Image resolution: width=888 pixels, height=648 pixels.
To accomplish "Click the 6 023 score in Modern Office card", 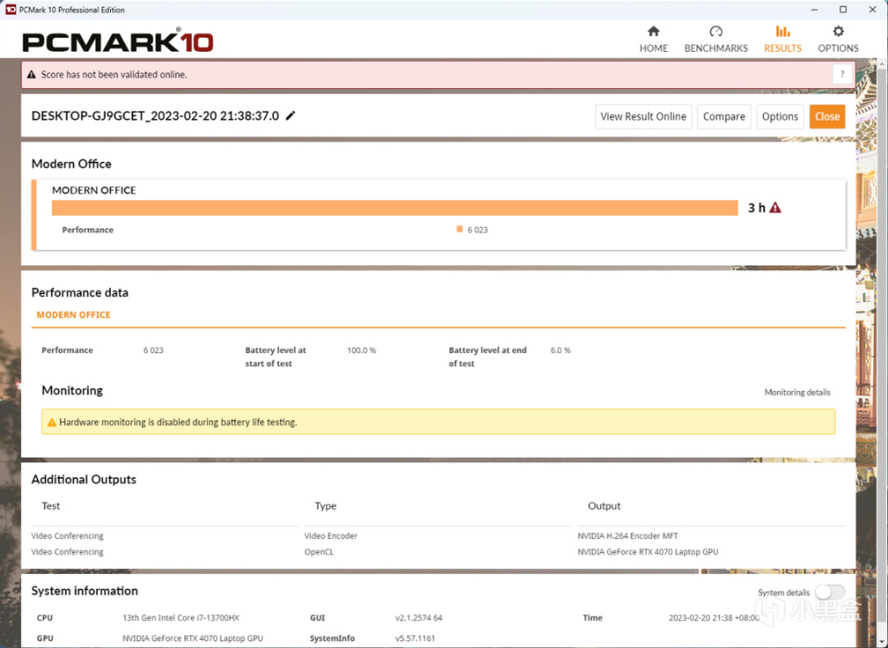I will point(478,230).
